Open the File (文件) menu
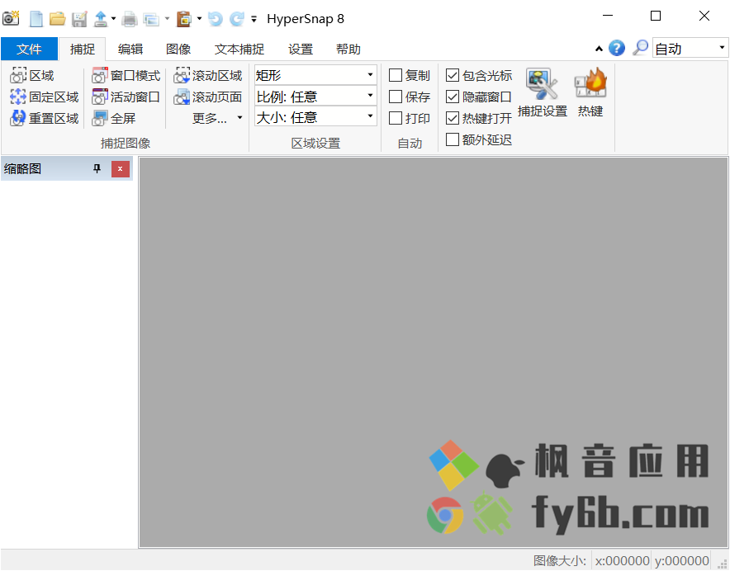 [30, 49]
